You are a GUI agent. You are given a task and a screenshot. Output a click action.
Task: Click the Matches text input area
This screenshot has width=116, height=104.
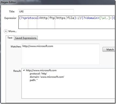61,54
